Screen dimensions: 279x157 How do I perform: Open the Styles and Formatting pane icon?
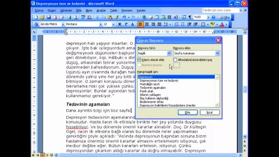coord(36,24)
